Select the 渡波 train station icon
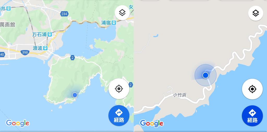 click(x=45, y=48)
